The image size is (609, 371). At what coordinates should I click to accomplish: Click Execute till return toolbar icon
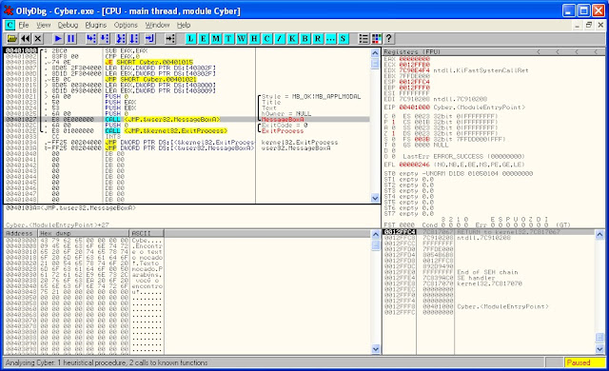(150, 38)
